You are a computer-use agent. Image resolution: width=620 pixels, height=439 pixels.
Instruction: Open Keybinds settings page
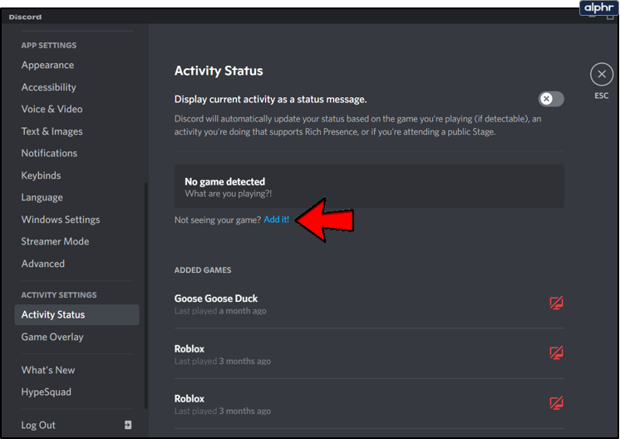pos(41,175)
